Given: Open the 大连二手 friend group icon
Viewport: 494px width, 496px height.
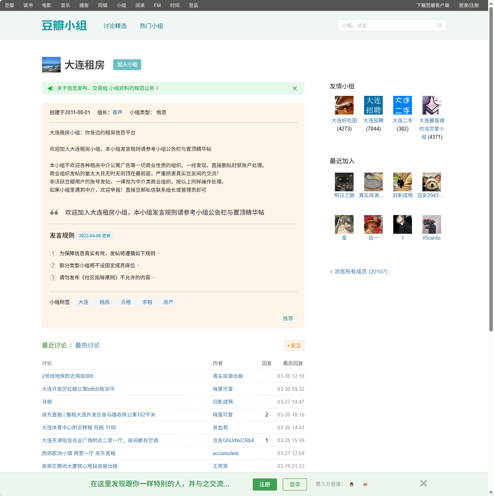Looking at the screenshot, I should 402,105.
